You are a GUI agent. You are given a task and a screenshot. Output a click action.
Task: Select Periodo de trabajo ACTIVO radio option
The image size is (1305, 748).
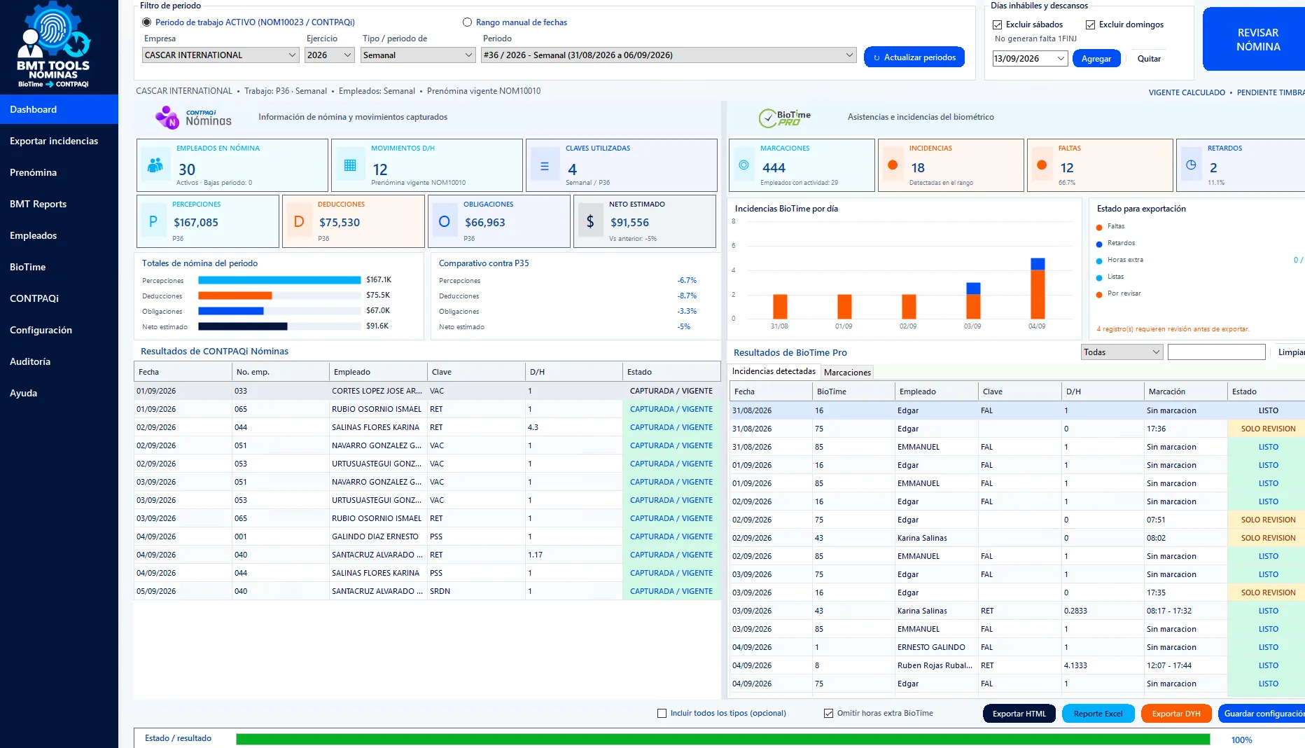146,22
